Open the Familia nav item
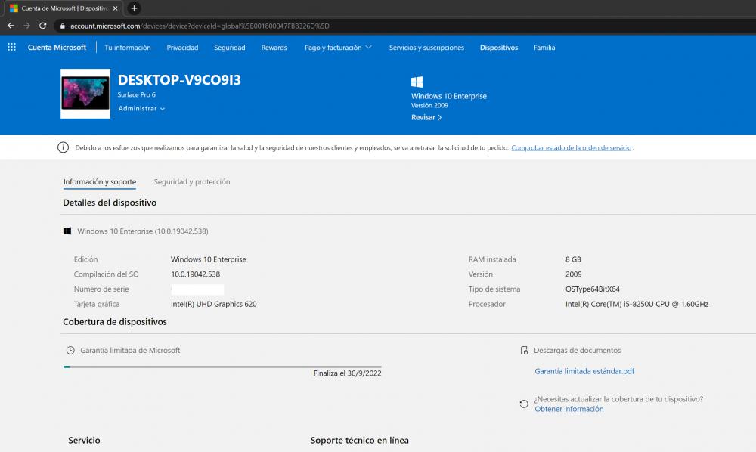756x452 pixels. click(544, 47)
